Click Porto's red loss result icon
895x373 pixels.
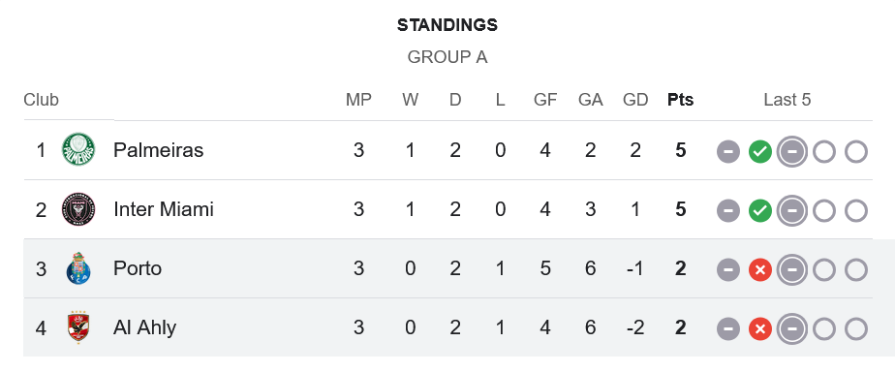760,270
